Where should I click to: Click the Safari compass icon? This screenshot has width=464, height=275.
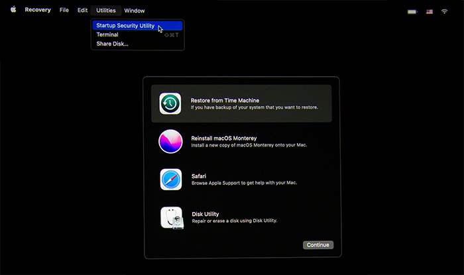click(x=170, y=180)
